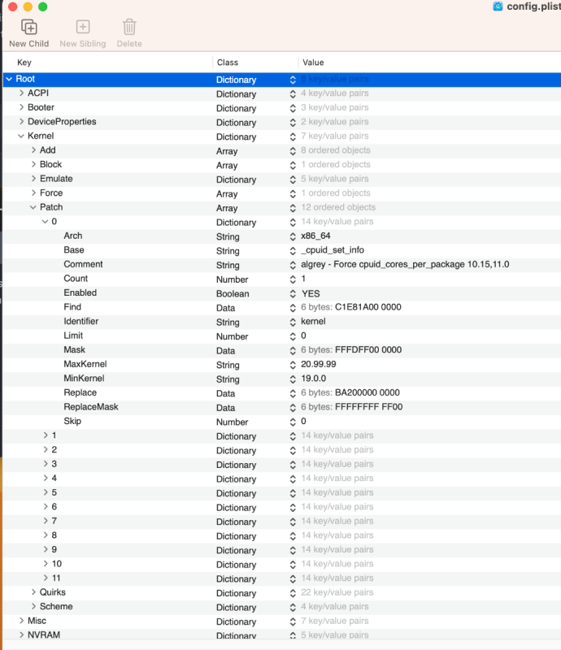Screen dimensions: 561x650
Task: Click the Delete trash icon
Action: pyautogui.click(x=129, y=27)
